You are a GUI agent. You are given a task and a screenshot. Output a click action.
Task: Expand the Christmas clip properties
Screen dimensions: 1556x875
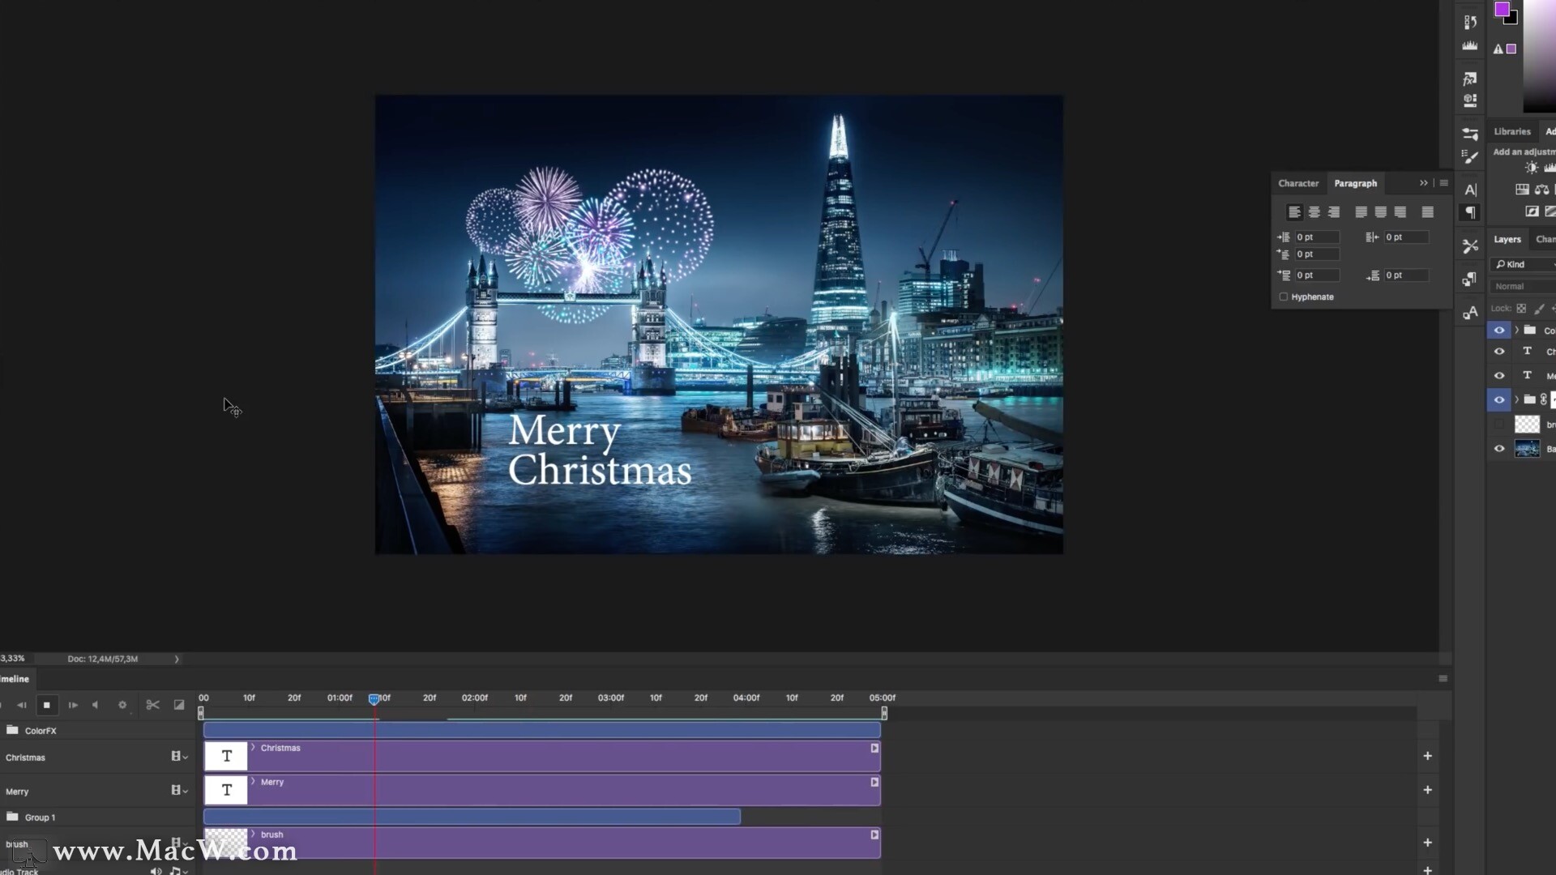[253, 748]
